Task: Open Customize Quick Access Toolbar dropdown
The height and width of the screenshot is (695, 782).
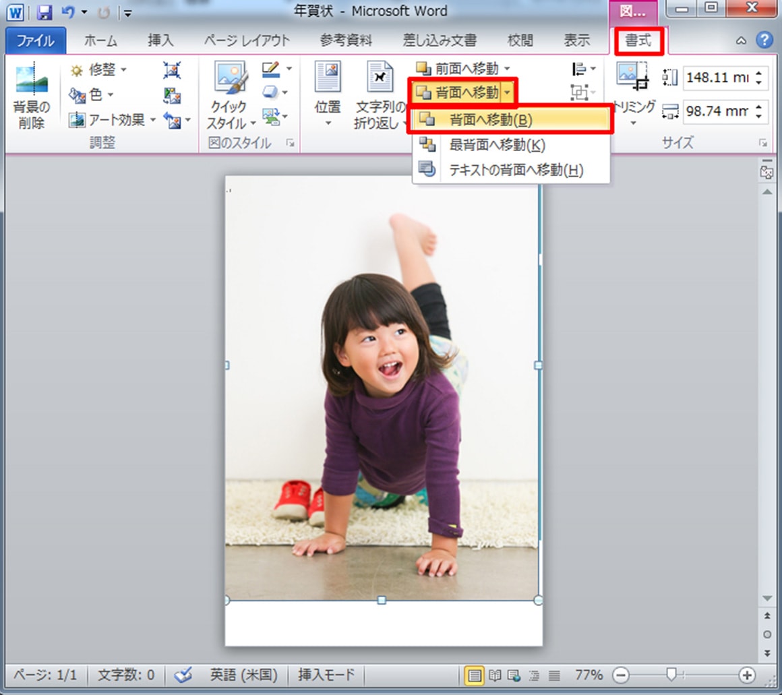Action: click(x=127, y=13)
